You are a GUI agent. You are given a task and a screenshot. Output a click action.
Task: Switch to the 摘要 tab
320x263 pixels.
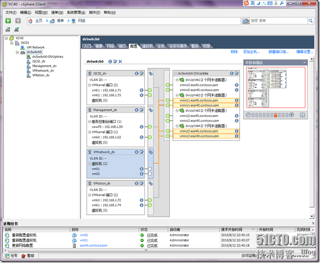99,46
